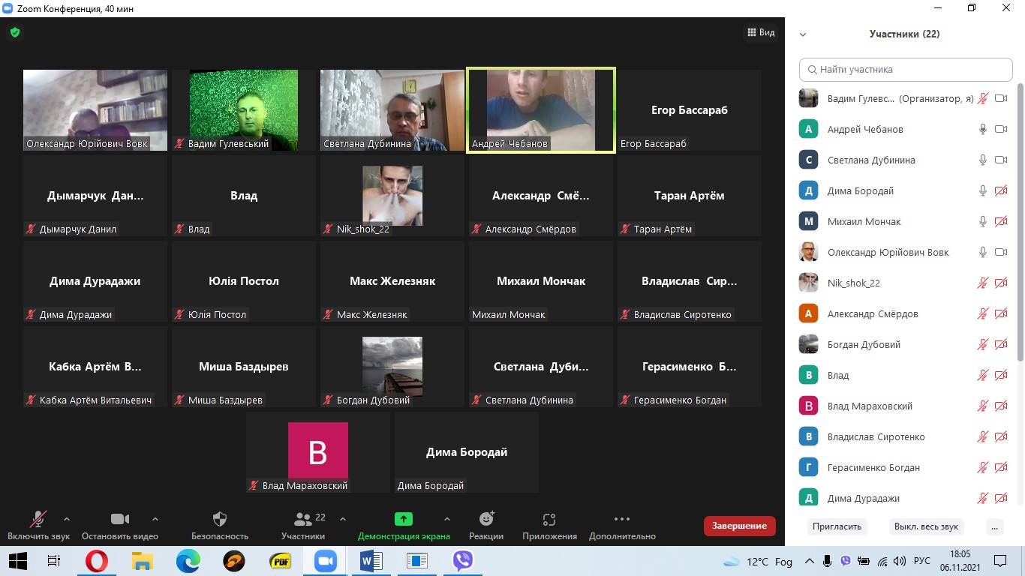Collapse the participants panel chevron

click(803, 34)
